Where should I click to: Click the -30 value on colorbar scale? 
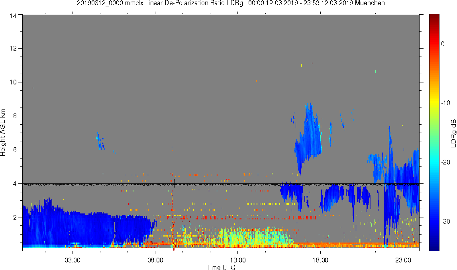pyautogui.click(x=445, y=222)
